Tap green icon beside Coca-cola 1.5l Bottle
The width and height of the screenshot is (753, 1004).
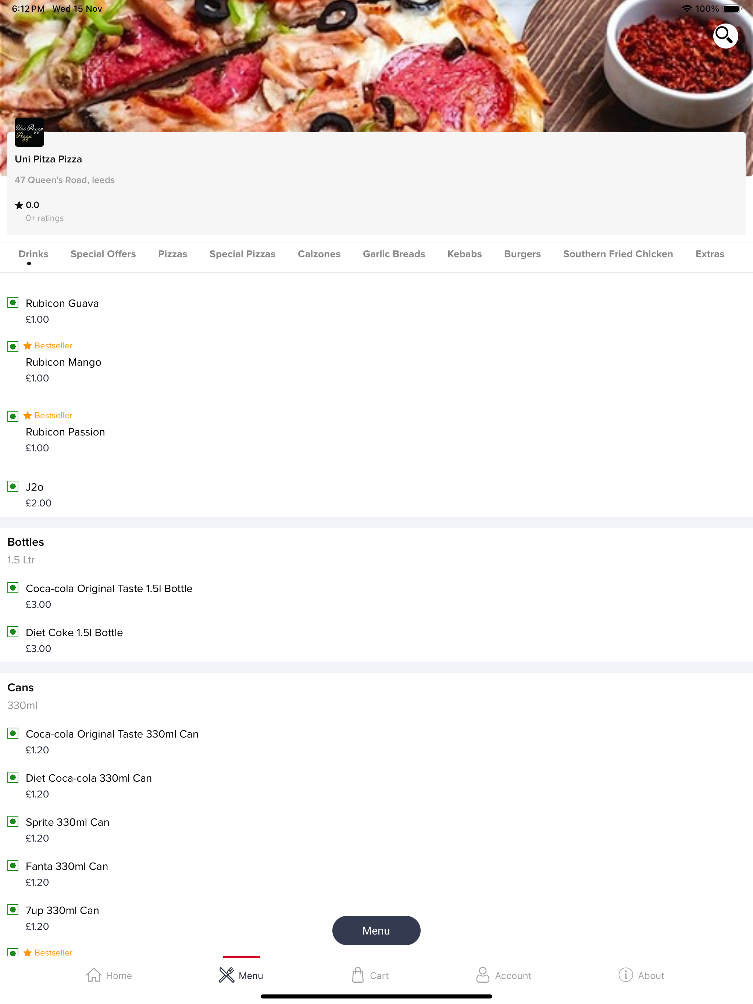[x=13, y=588]
